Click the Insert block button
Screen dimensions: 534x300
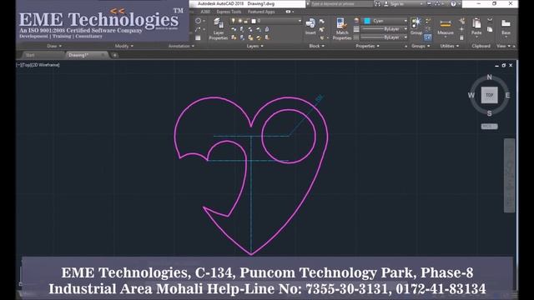coord(310,26)
